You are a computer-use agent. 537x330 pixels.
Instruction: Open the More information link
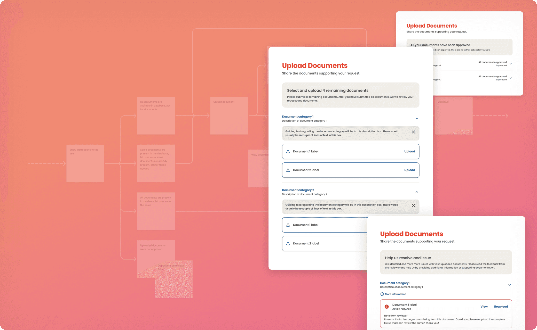click(x=395, y=294)
